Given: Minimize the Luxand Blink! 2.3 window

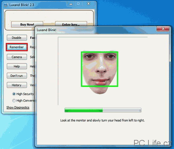Looking at the screenshot, I should [x=71, y=4].
